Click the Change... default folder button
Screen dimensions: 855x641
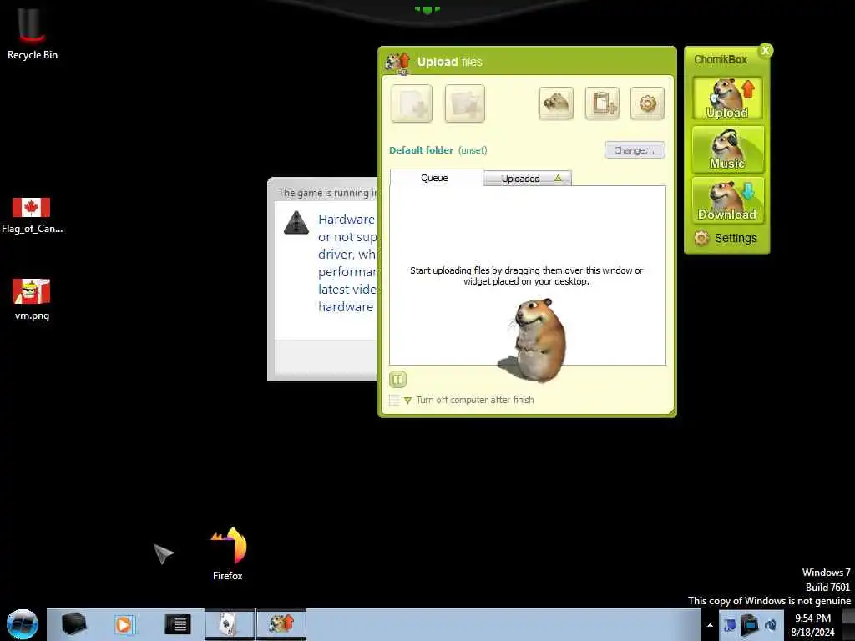click(635, 150)
